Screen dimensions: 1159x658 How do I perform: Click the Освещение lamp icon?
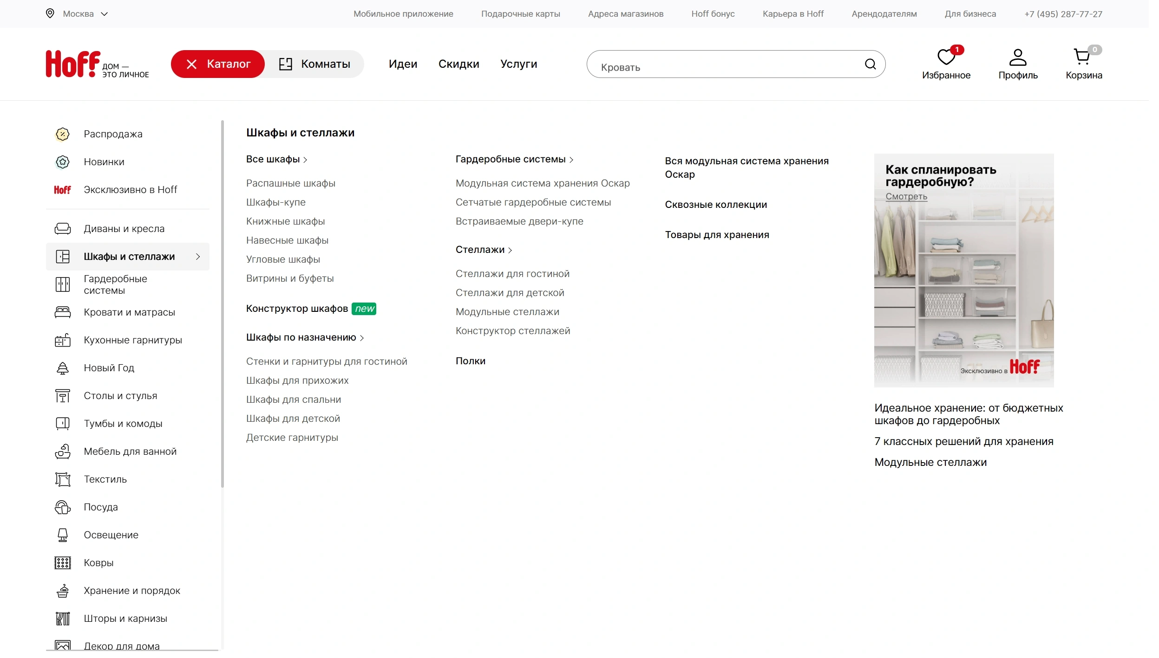[63, 535]
